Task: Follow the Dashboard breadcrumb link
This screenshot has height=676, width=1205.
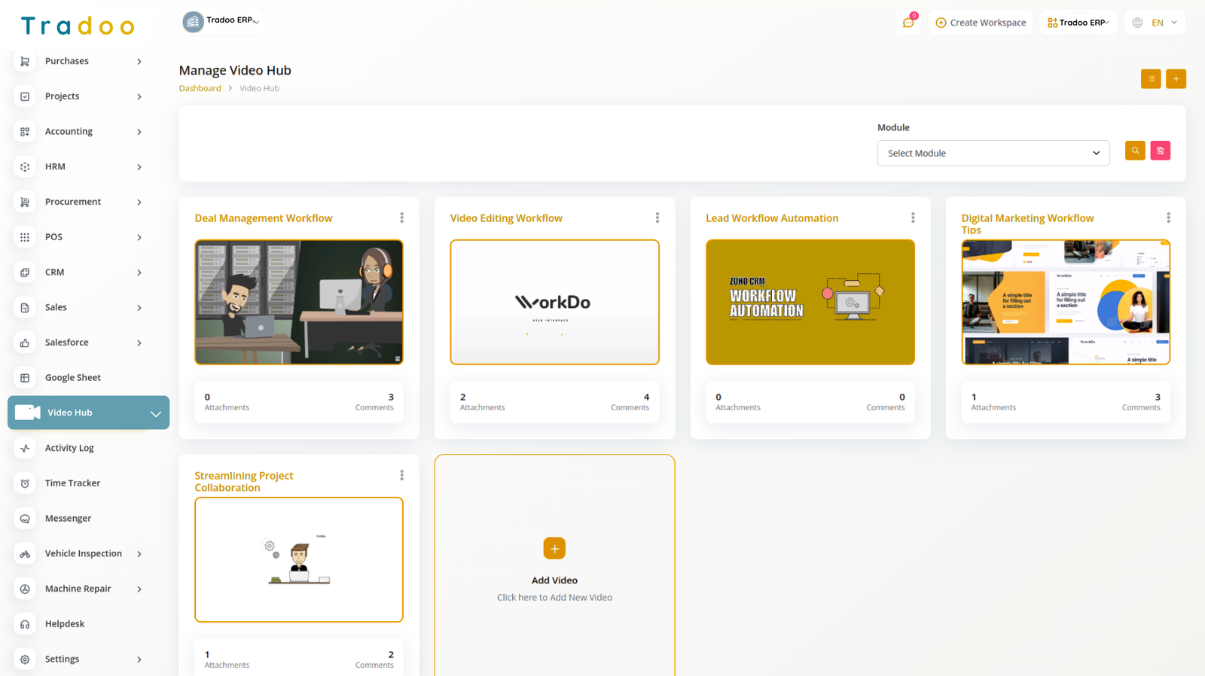Action: [200, 89]
